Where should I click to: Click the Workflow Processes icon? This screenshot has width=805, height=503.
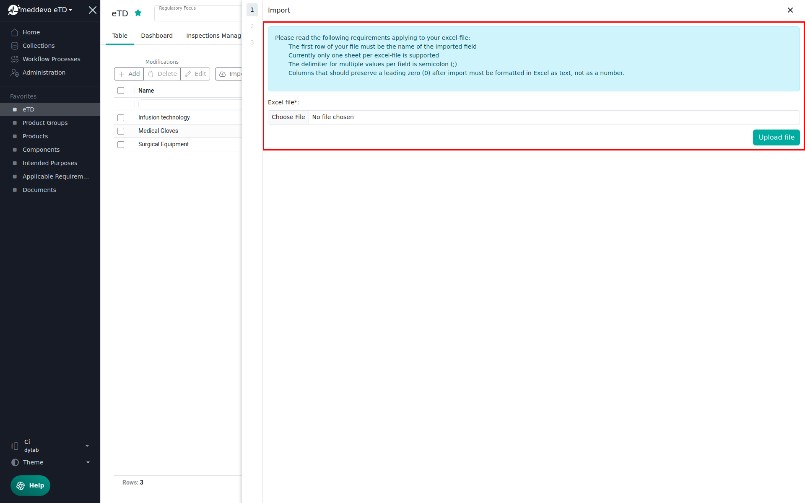[15, 59]
